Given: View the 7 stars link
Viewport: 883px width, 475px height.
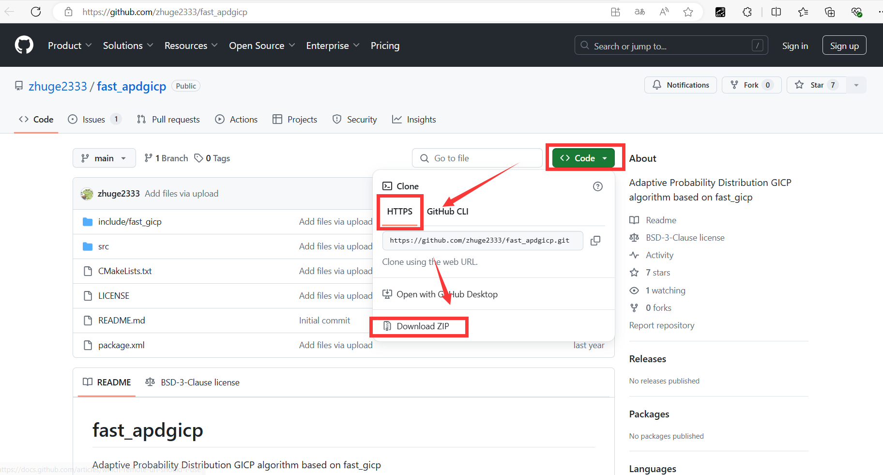Looking at the screenshot, I should point(650,273).
